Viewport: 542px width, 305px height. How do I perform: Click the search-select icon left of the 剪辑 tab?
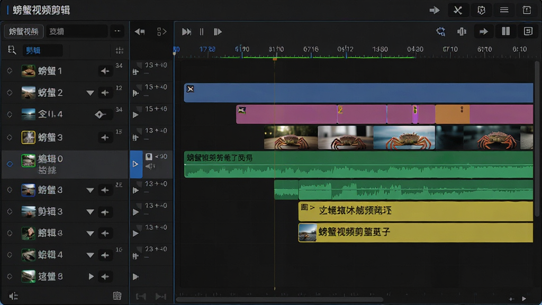[x=12, y=50]
